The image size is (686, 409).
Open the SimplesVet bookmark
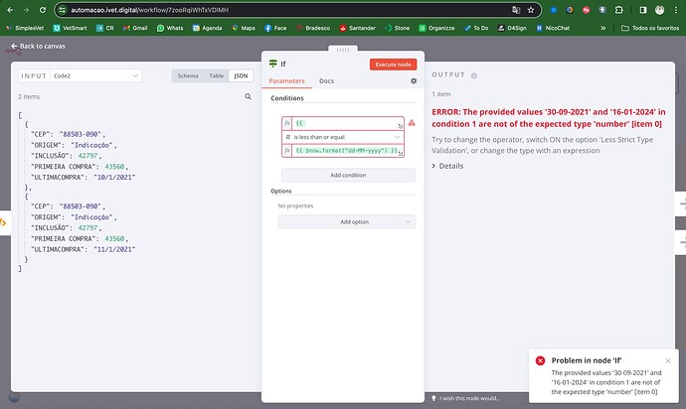pyautogui.click(x=25, y=28)
